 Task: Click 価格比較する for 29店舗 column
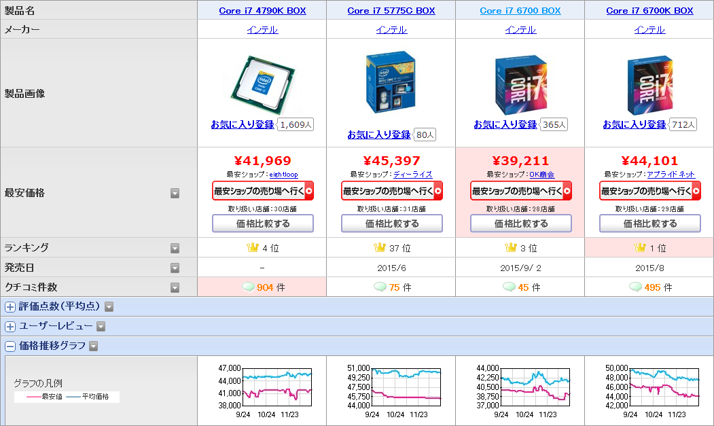point(650,224)
